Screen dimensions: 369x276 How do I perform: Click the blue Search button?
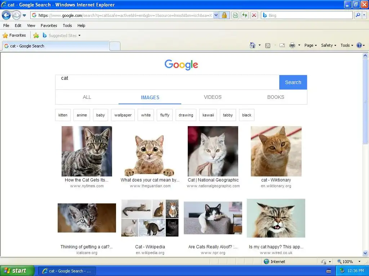pyautogui.click(x=293, y=82)
